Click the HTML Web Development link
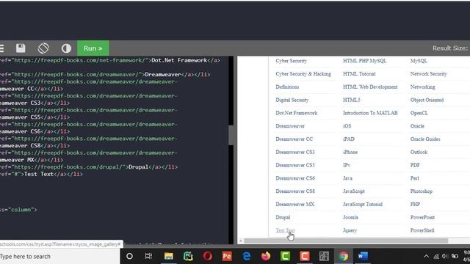Viewport: 470px width, 264px height. 370,87
